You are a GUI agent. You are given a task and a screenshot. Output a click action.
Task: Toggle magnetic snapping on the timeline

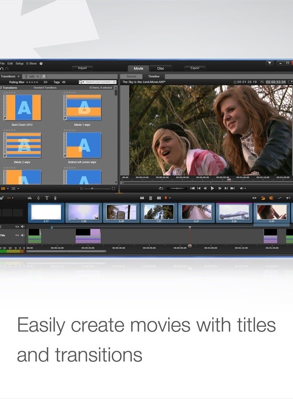click(x=271, y=198)
